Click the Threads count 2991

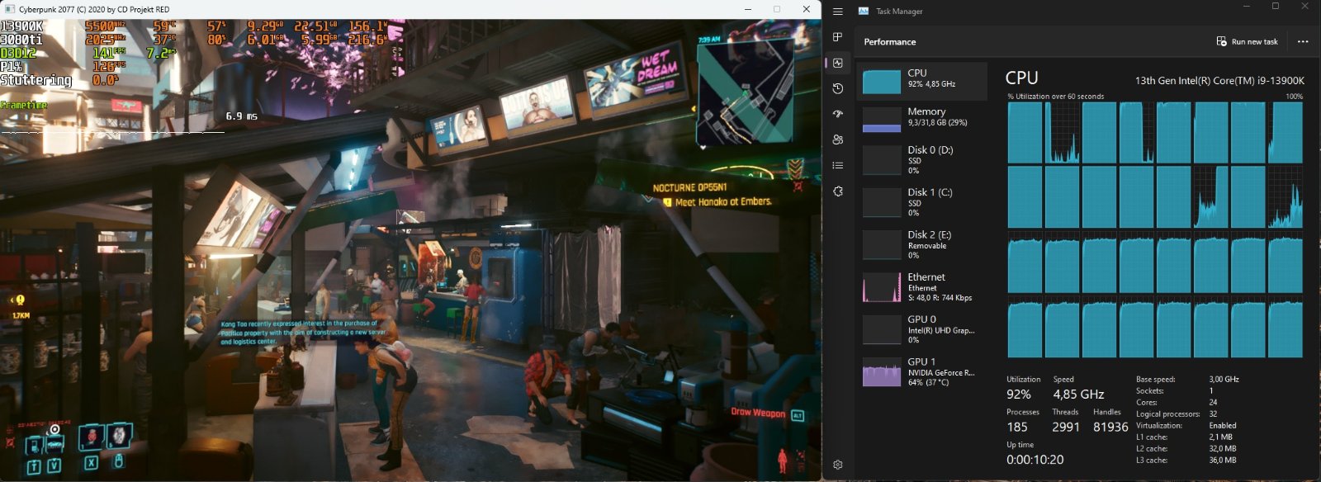(1066, 428)
